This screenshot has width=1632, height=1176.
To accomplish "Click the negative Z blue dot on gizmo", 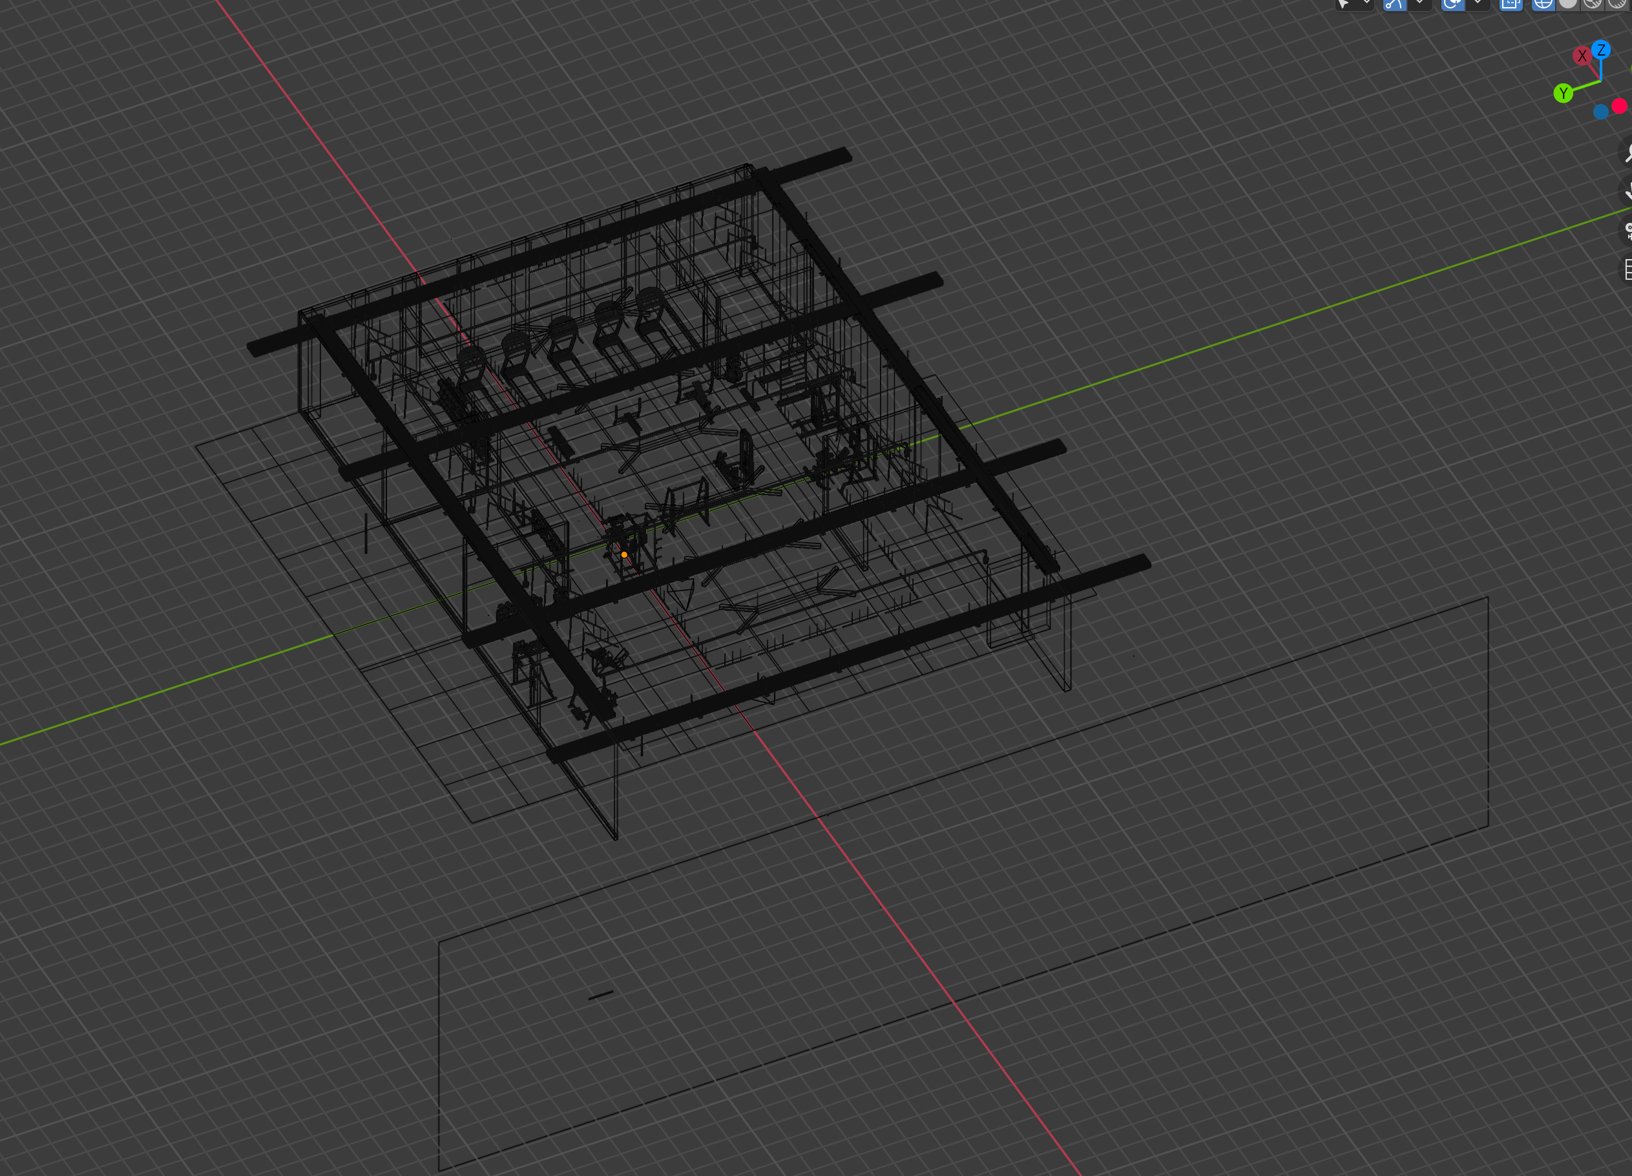I will click(x=1601, y=112).
